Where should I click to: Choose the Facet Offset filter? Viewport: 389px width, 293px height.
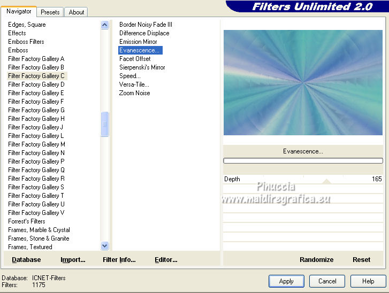pyautogui.click(x=135, y=59)
